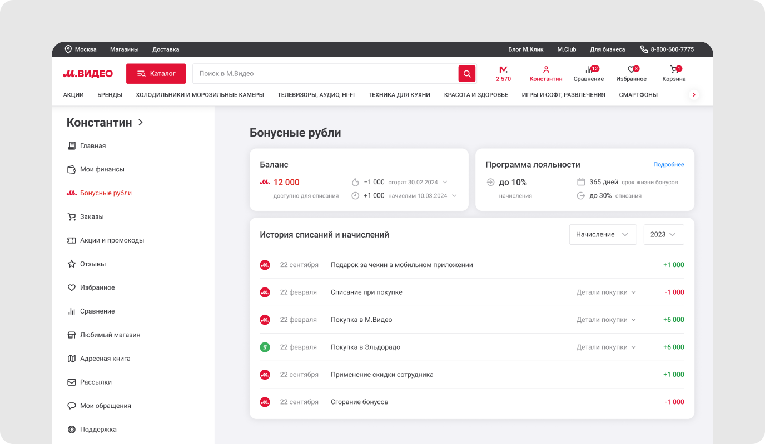Open the СМАРТФОНЫ category

point(638,95)
